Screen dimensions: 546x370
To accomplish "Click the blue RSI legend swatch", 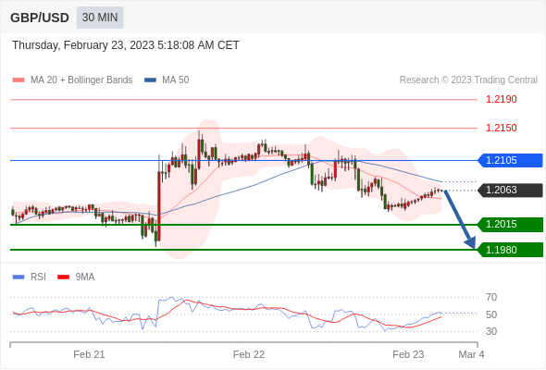I will point(19,277).
